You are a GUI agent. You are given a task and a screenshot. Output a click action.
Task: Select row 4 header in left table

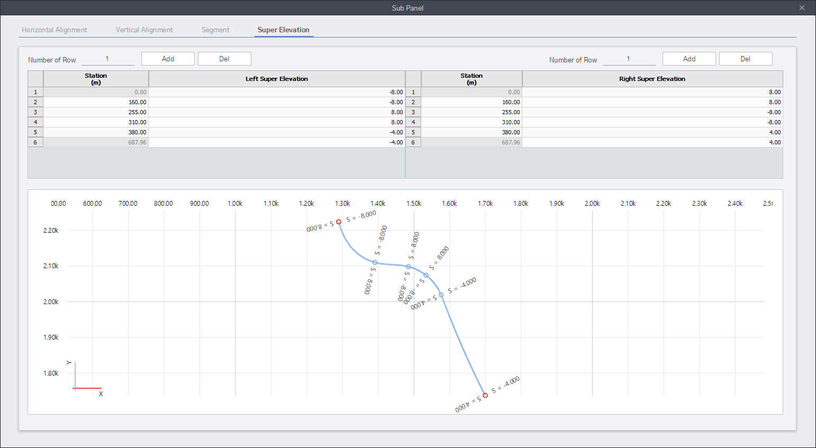point(35,122)
